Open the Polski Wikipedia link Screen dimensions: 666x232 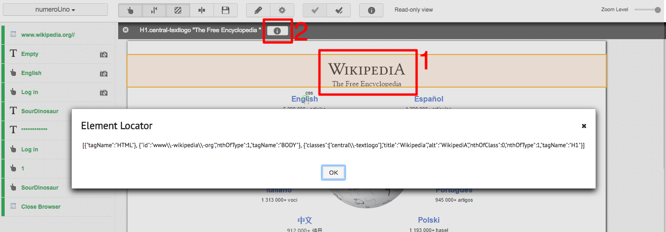click(x=429, y=220)
